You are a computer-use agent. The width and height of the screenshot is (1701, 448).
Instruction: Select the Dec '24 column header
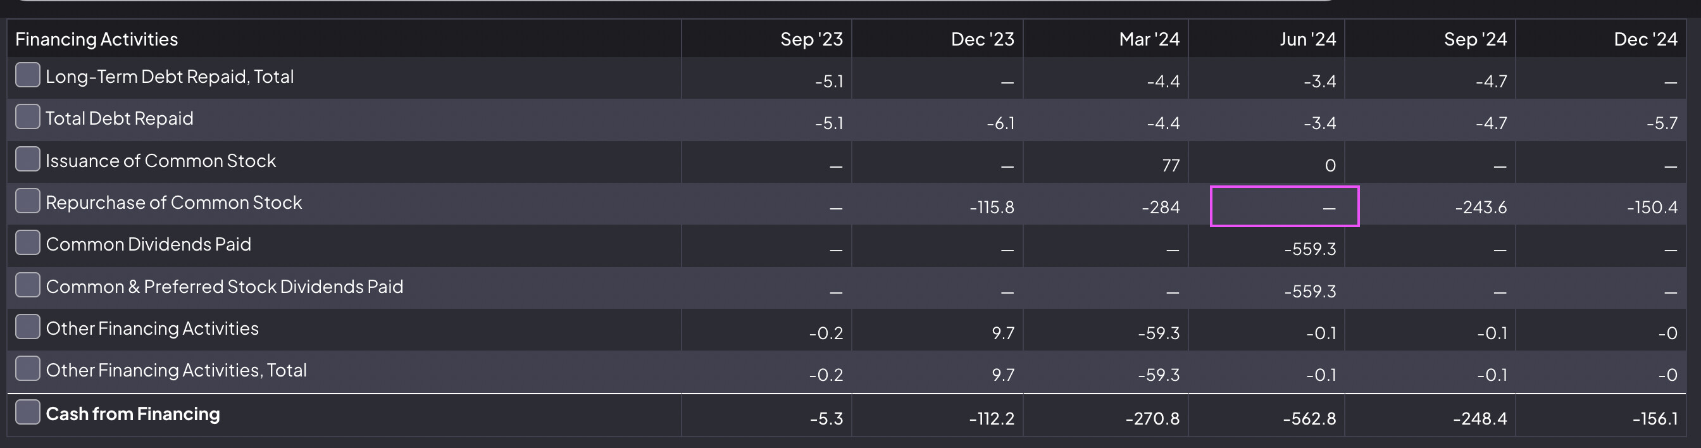(x=1645, y=39)
